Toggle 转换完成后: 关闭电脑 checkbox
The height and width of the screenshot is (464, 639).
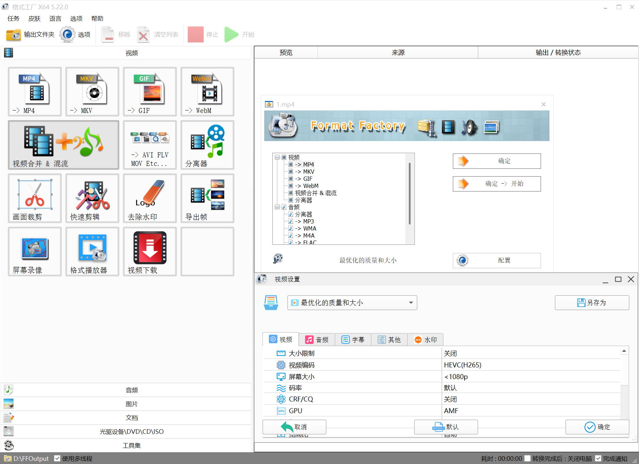527,458
